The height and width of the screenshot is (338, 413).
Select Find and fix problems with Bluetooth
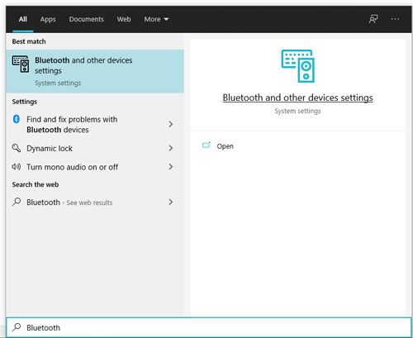(95, 124)
